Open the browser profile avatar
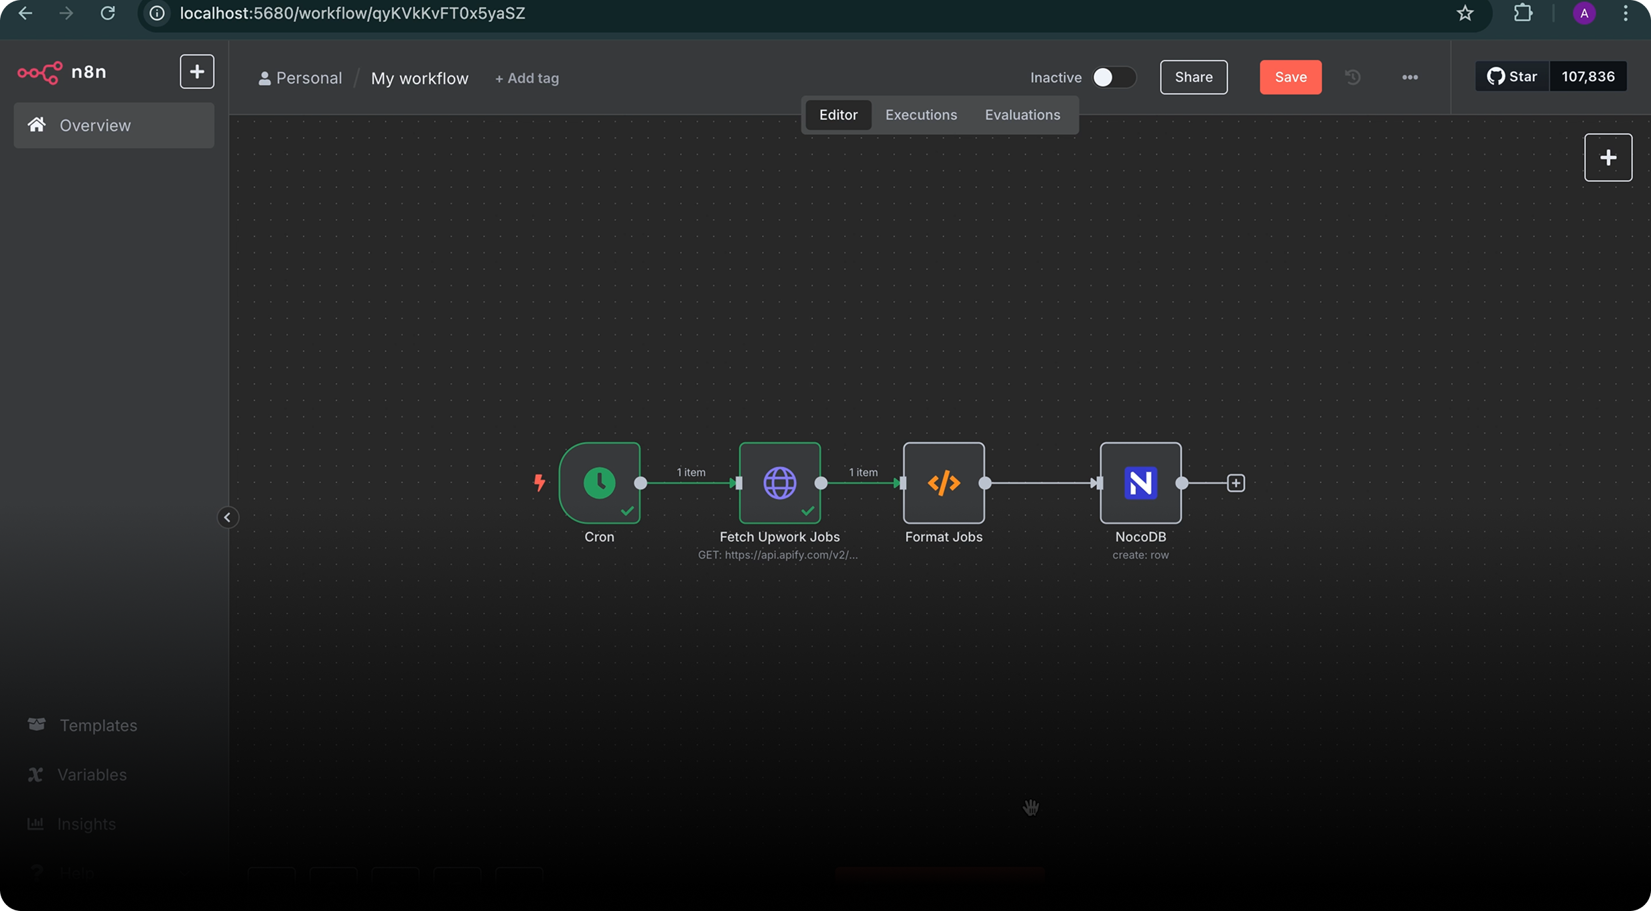The height and width of the screenshot is (911, 1651). 1584,13
